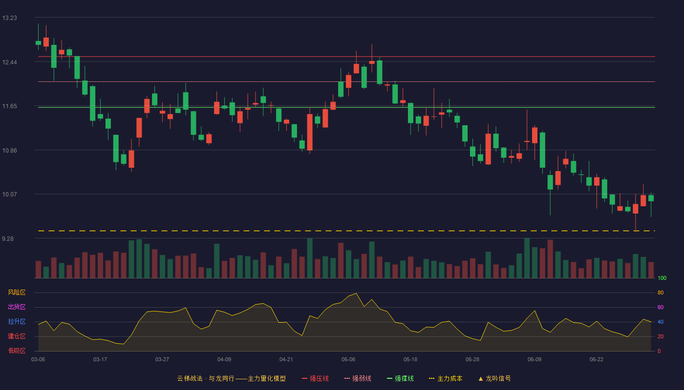The width and height of the screenshot is (684, 390).
Task: Click the 03-17 date axis label
Action: pos(100,359)
